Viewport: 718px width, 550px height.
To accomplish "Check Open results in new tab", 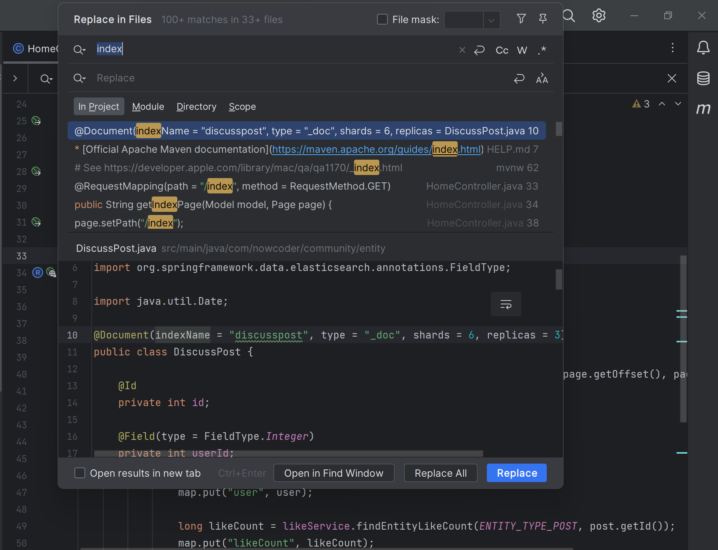I will 80,473.
